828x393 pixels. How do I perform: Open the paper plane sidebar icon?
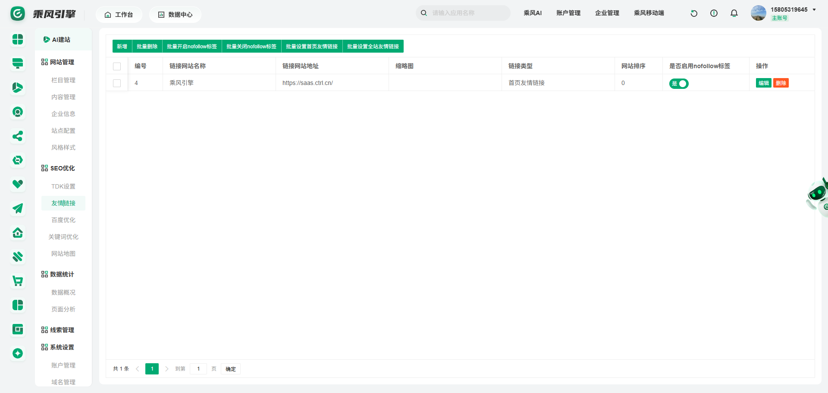(x=18, y=209)
